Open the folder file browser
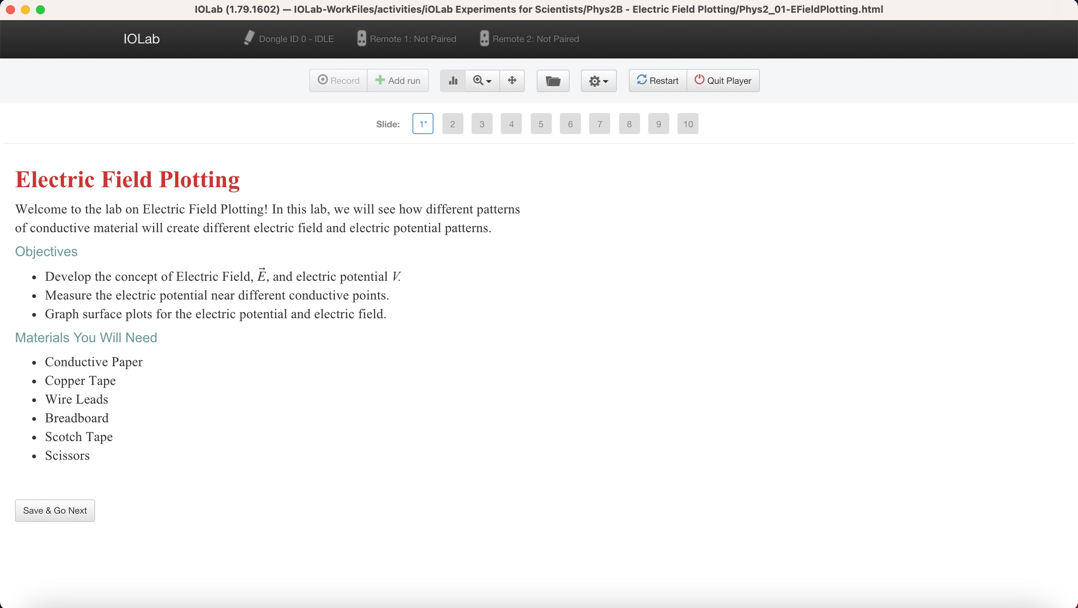1078x608 pixels. tap(553, 81)
